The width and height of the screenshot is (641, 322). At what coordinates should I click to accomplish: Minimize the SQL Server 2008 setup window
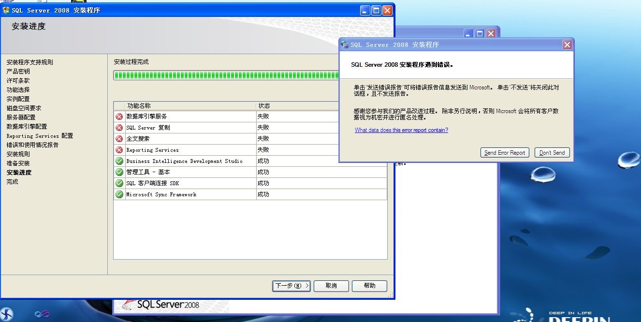point(365,10)
